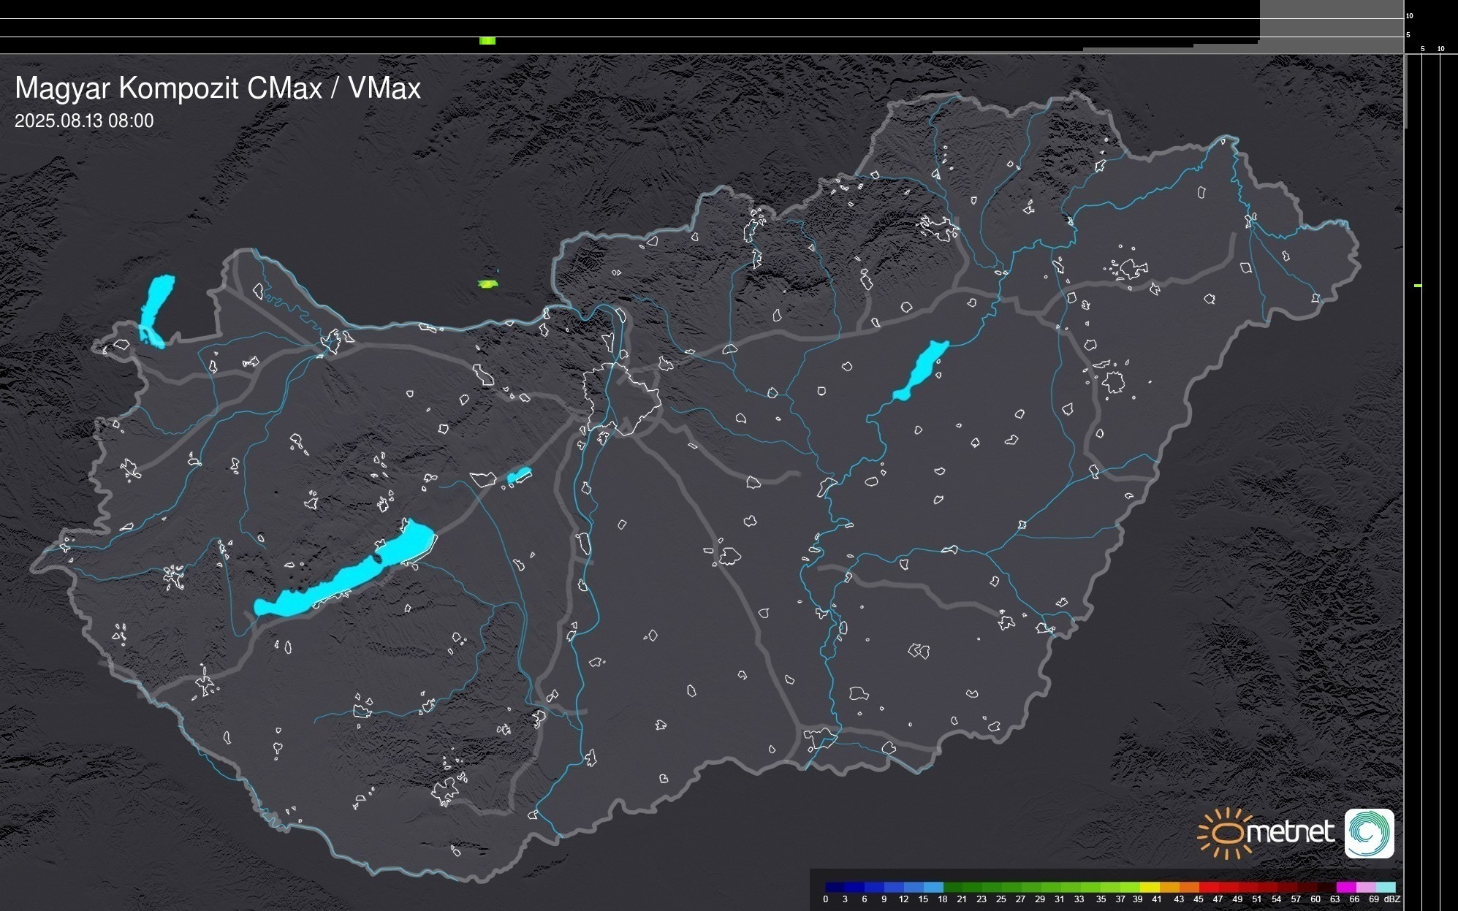Image resolution: width=1458 pixels, height=911 pixels.
Task: Click the light cyan 69 dBZ swatch
Action: (1386, 887)
